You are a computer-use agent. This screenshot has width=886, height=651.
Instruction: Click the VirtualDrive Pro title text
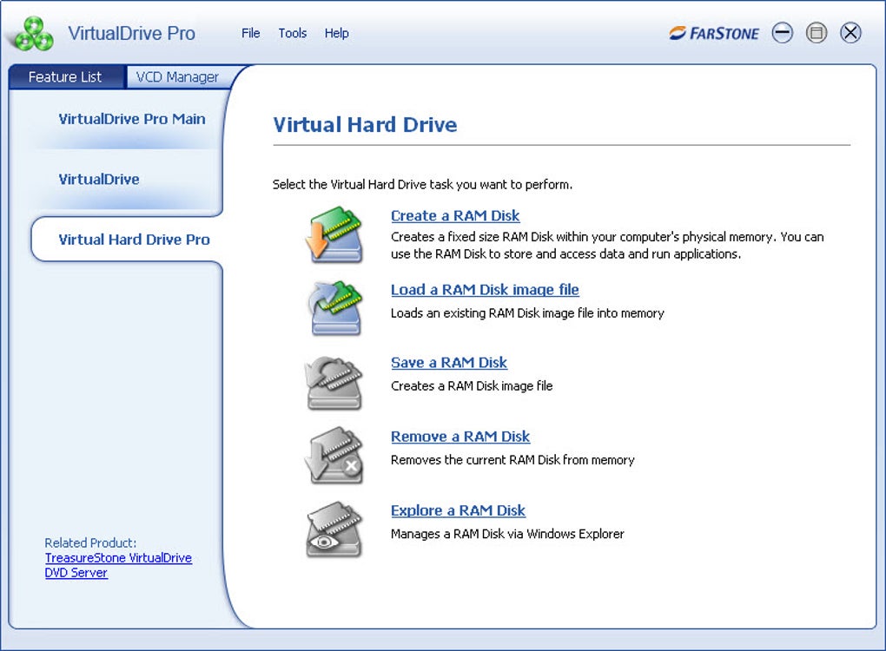coord(132,33)
